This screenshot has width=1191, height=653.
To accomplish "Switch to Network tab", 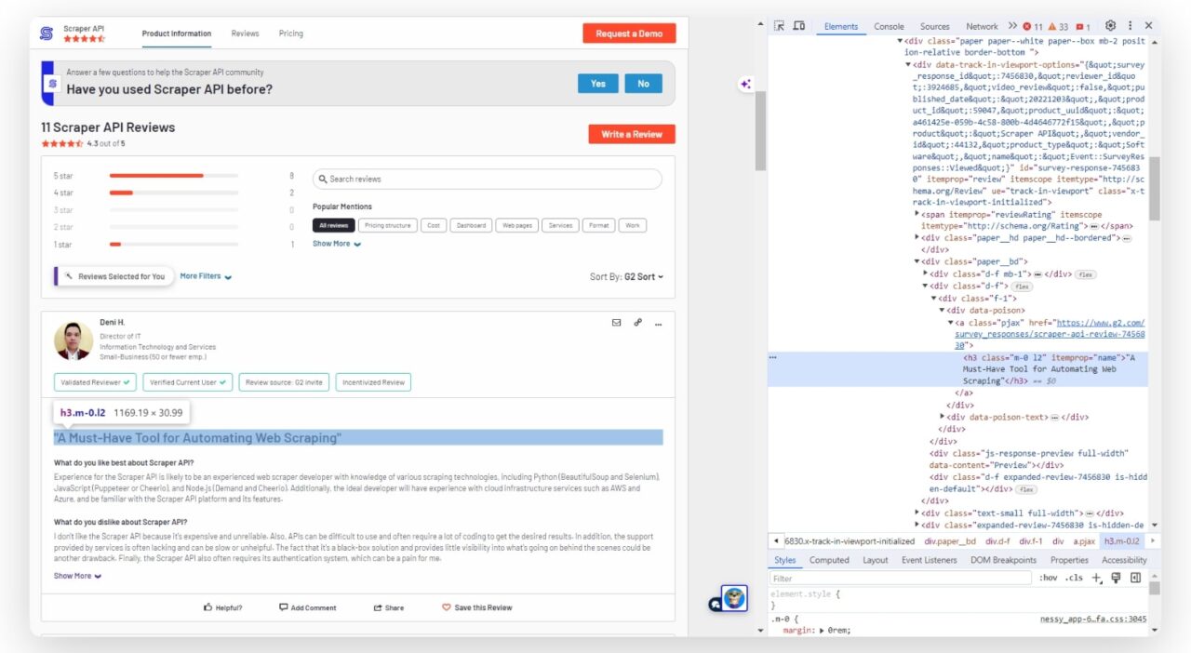I will (x=982, y=27).
